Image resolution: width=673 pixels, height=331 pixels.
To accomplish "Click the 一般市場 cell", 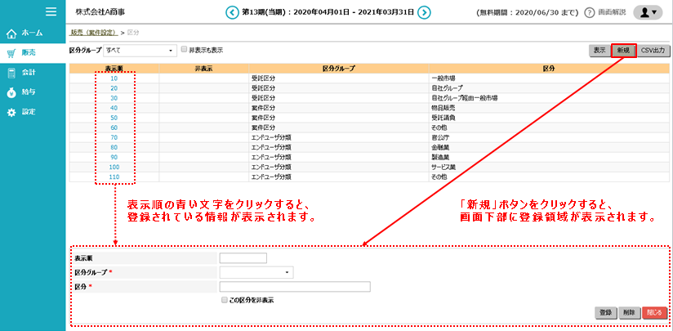I will [549, 78].
